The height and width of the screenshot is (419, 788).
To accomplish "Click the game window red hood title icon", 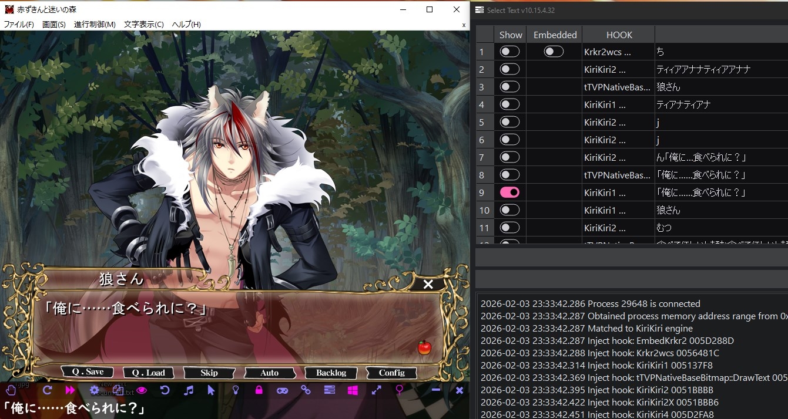I will 9,9.
